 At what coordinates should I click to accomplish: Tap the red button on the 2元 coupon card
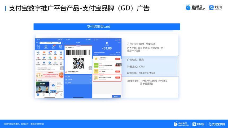[x=118, y=71]
